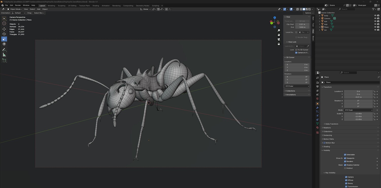381x188 pixels.
Task: Toggle the camera view gizmo button
Action: point(279,39)
